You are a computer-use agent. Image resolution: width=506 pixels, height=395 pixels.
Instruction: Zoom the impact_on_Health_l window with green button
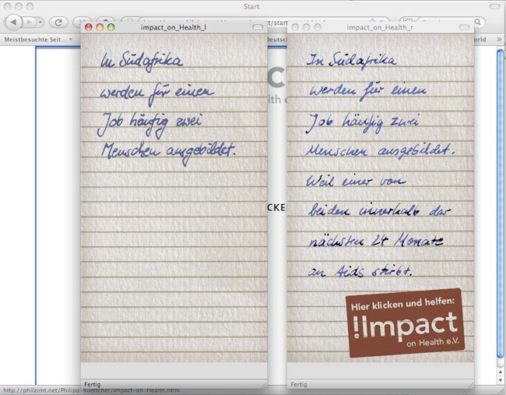coord(111,27)
